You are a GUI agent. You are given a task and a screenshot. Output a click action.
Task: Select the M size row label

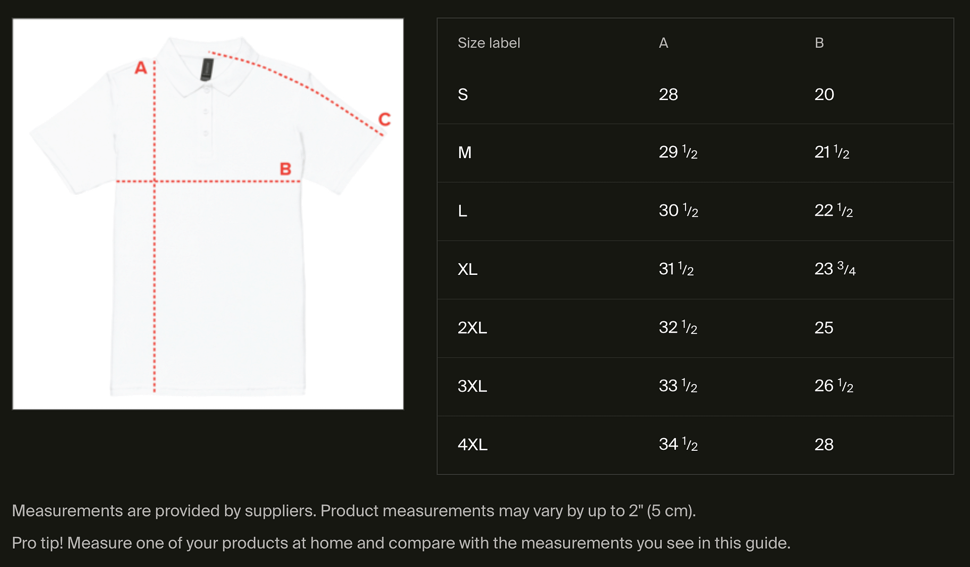click(464, 153)
